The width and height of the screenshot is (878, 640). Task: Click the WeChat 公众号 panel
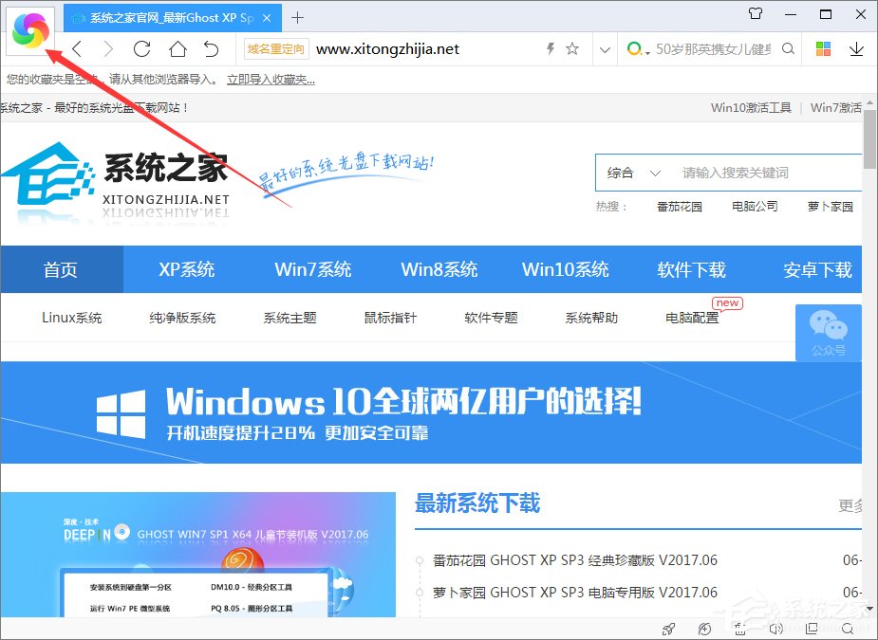tap(828, 333)
